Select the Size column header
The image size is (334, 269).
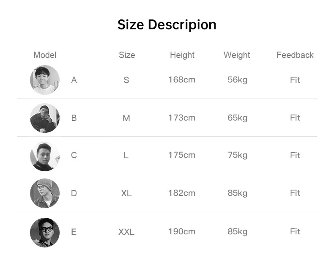coord(127,55)
